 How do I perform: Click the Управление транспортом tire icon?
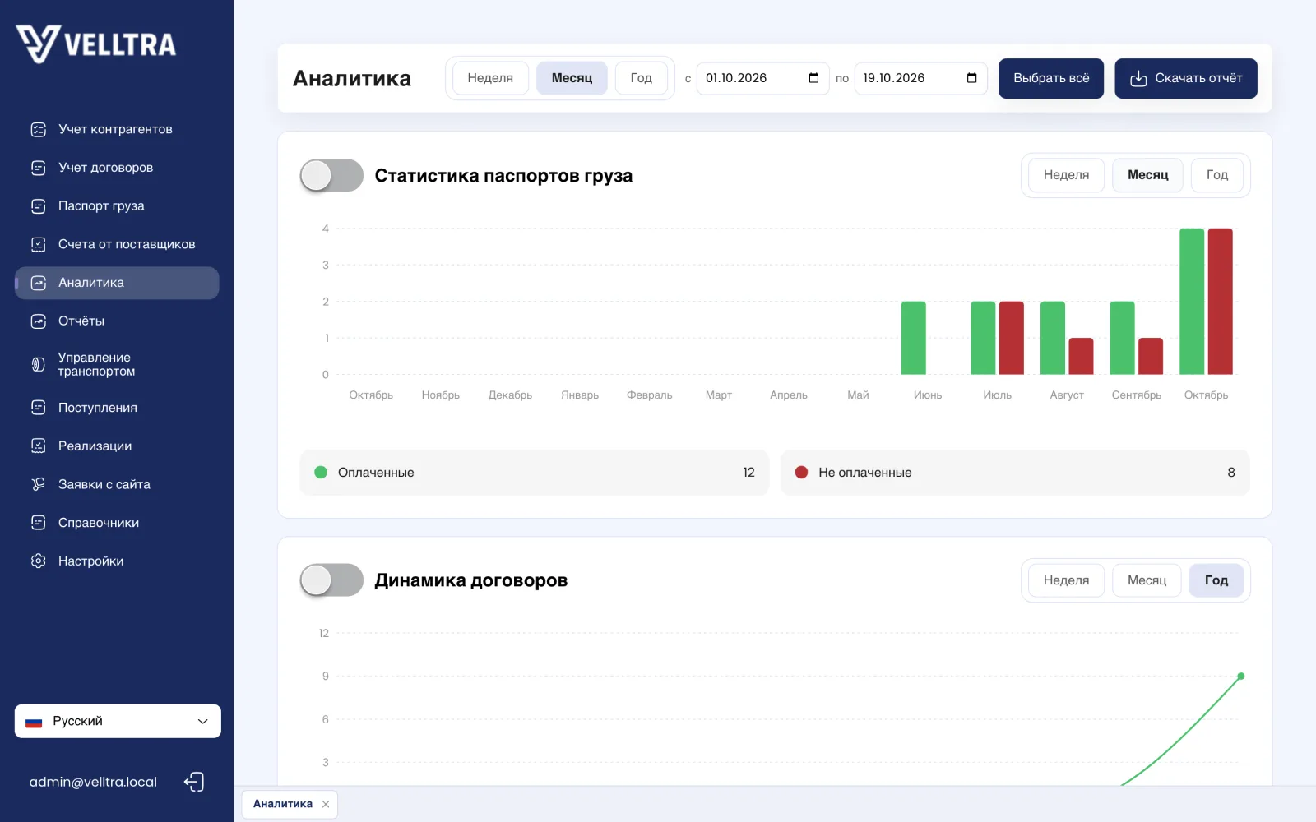point(39,364)
